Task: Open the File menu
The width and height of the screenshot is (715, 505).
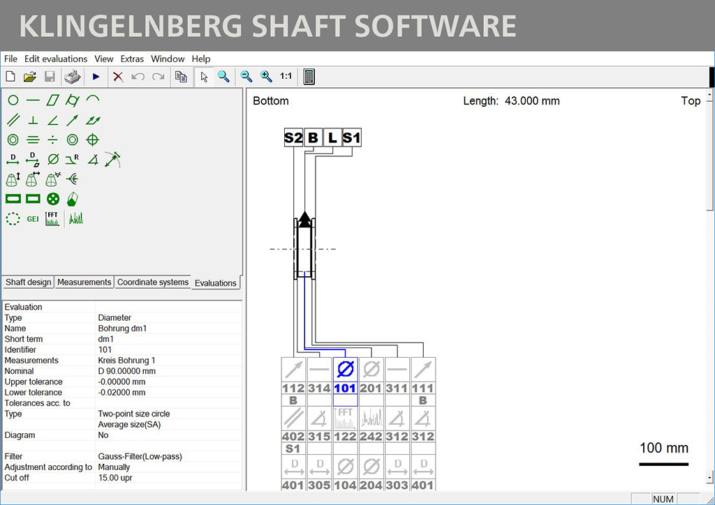Action: point(10,59)
